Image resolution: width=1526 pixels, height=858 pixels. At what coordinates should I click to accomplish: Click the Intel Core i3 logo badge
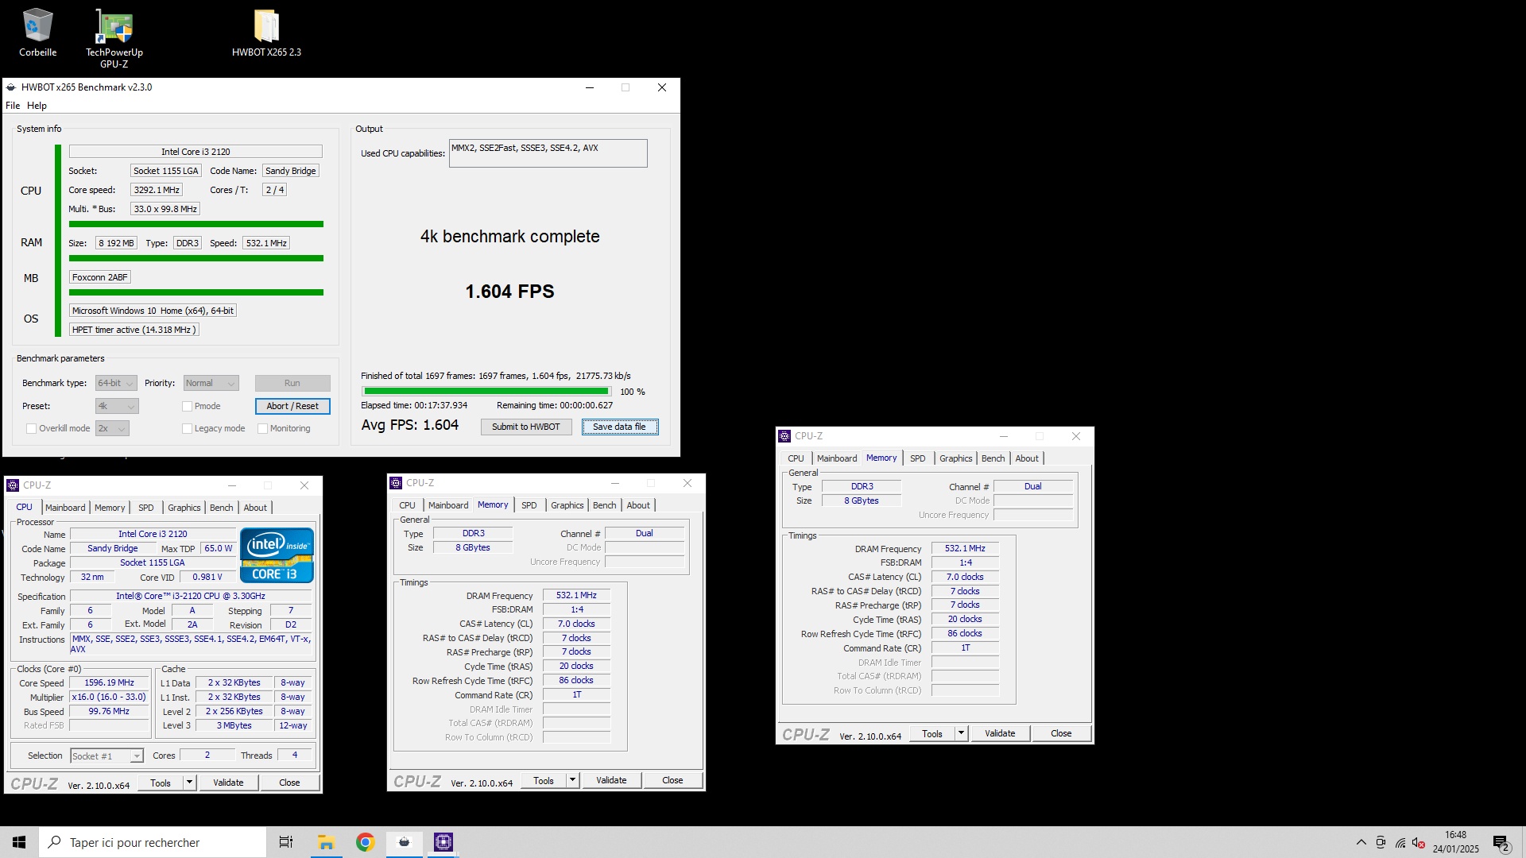(277, 555)
